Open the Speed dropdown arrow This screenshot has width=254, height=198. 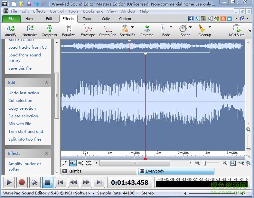pos(190,27)
